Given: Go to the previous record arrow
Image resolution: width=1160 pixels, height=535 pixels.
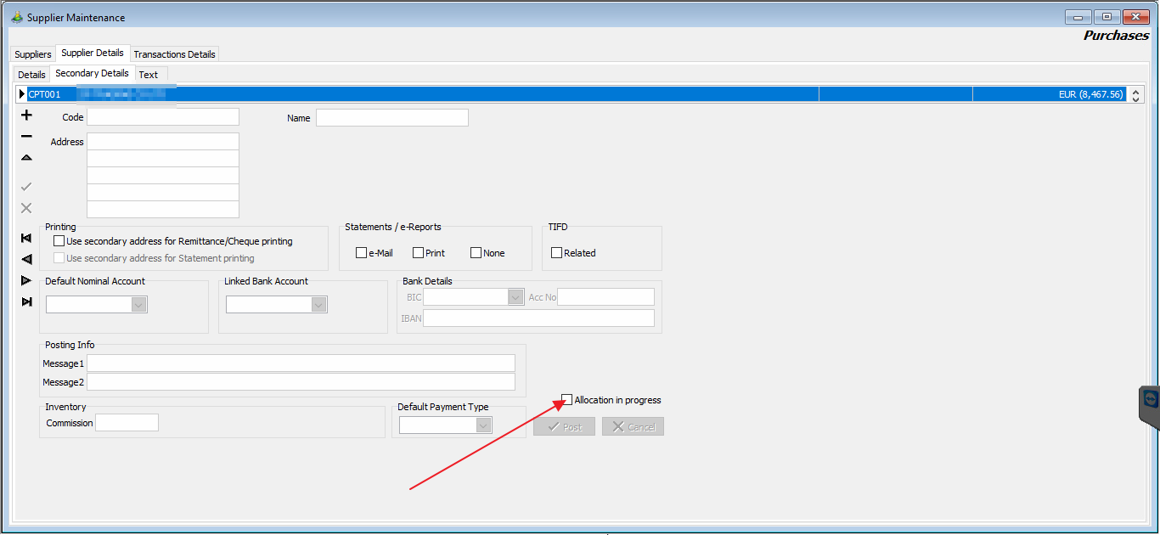Looking at the screenshot, I should coord(26,259).
